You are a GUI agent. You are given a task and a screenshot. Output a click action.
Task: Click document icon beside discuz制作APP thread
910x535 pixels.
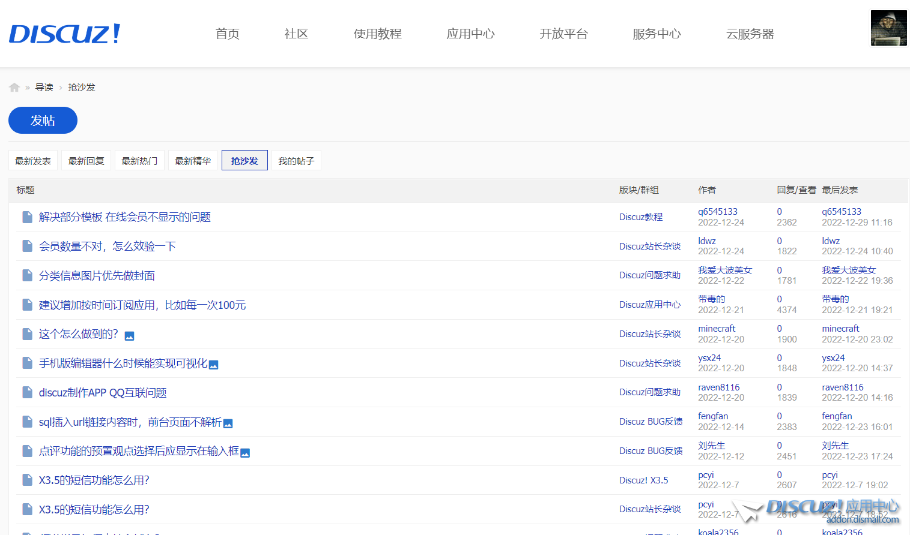pyautogui.click(x=27, y=393)
